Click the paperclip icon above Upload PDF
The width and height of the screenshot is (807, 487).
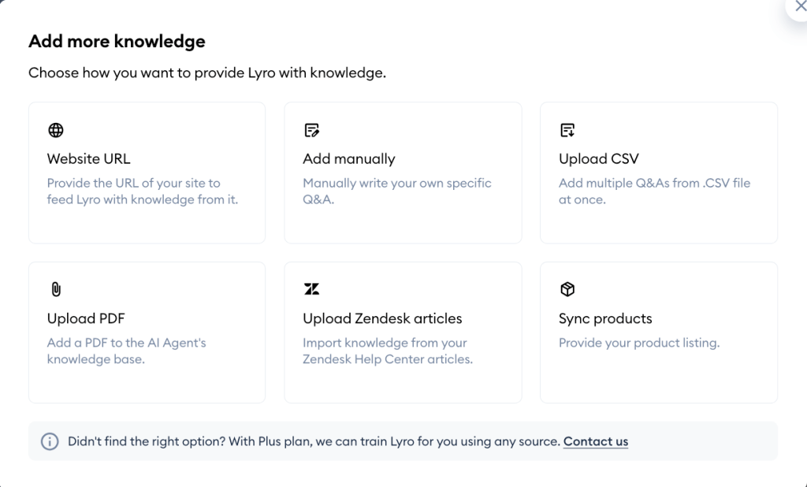(x=54, y=288)
